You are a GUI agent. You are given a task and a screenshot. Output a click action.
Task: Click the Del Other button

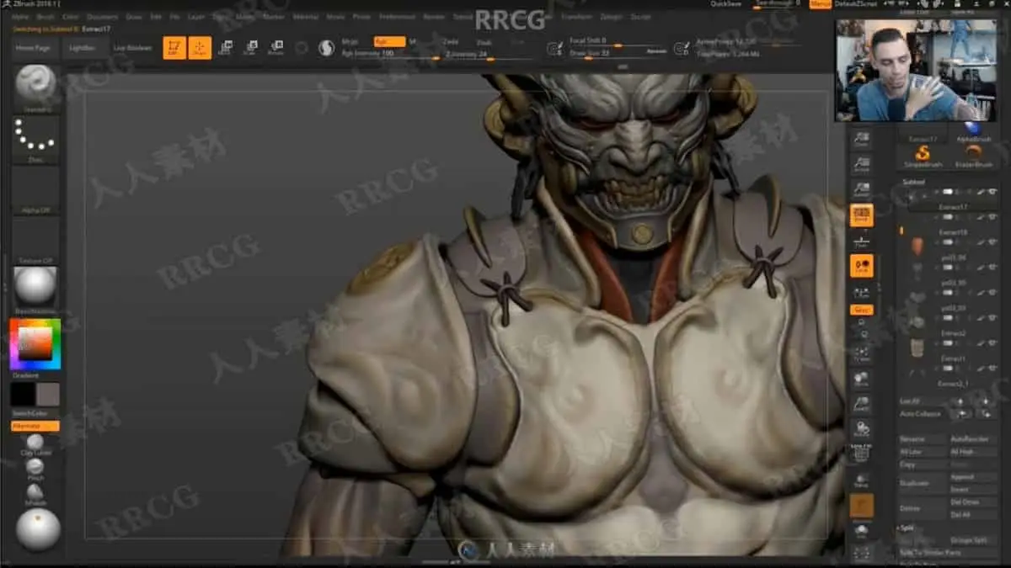click(972, 502)
